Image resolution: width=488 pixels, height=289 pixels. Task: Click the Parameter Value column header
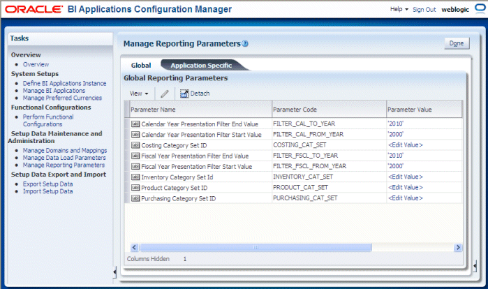pos(424,109)
